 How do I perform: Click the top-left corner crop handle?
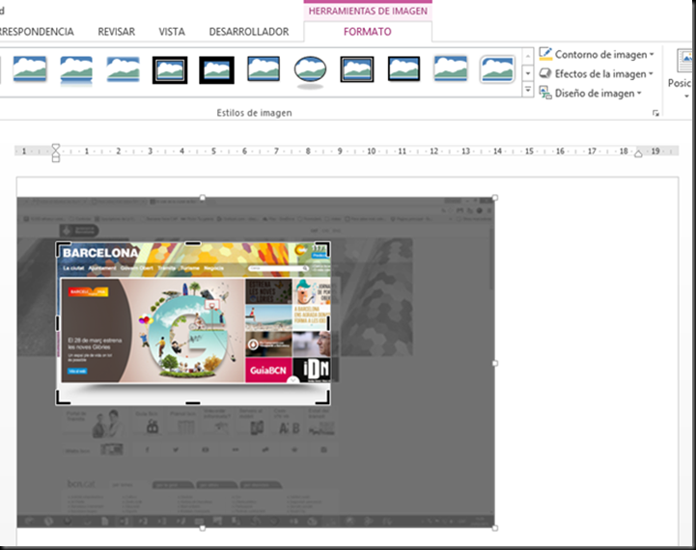pyautogui.click(x=63, y=248)
